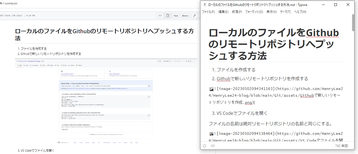Image resolution: width=358 pixels, height=154 pixels.
Task: Click the first image icon in Typora
Action: (x=211, y=89)
